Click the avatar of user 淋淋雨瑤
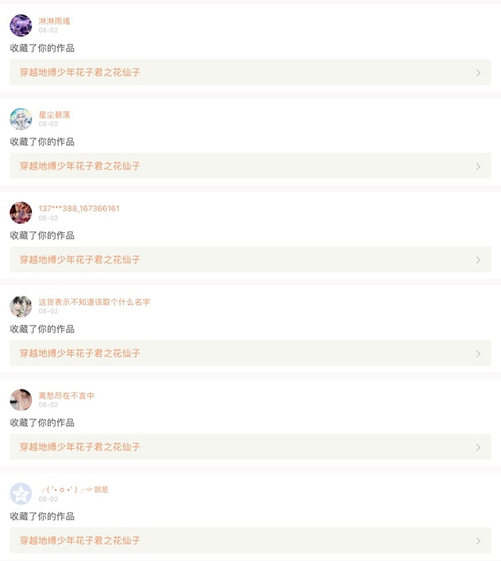The image size is (501, 561). point(21,25)
